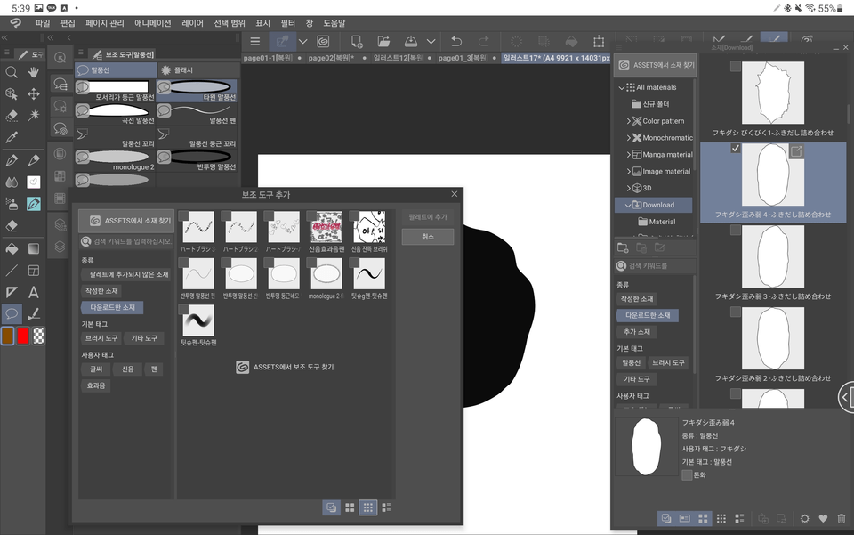Switch the Material palette to small thumbnail grid view
This screenshot has width=854, height=535.
click(721, 519)
